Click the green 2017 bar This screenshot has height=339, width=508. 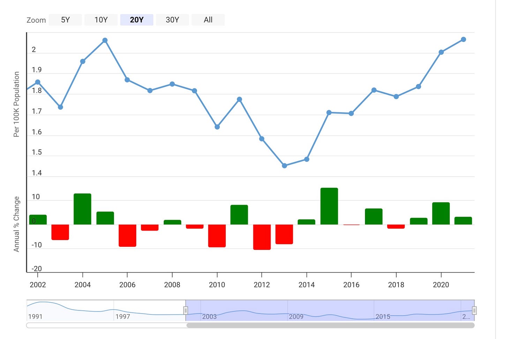(374, 217)
